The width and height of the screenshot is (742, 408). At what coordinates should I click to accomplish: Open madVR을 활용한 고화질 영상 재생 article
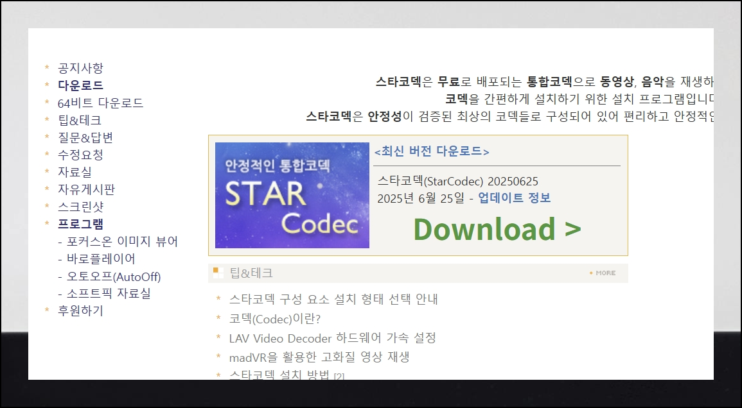pyautogui.click(x=319, y=357)
